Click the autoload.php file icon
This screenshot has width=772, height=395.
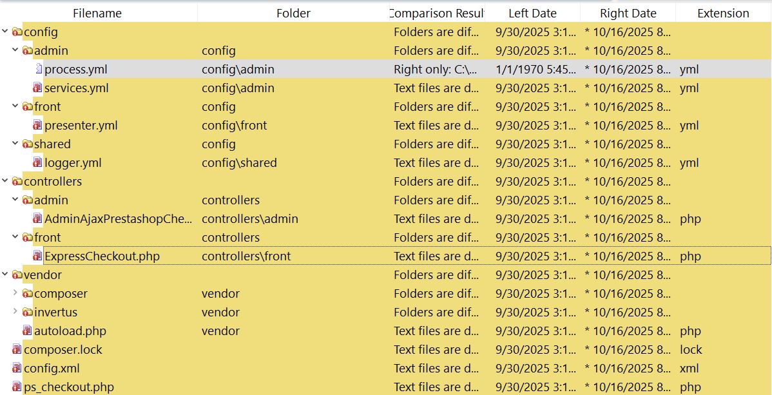[x=28, y=331]
